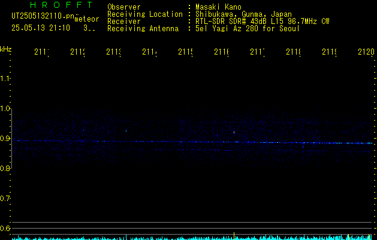Click the cyan intensity spike under the 2113 echo

coord(126,236)
